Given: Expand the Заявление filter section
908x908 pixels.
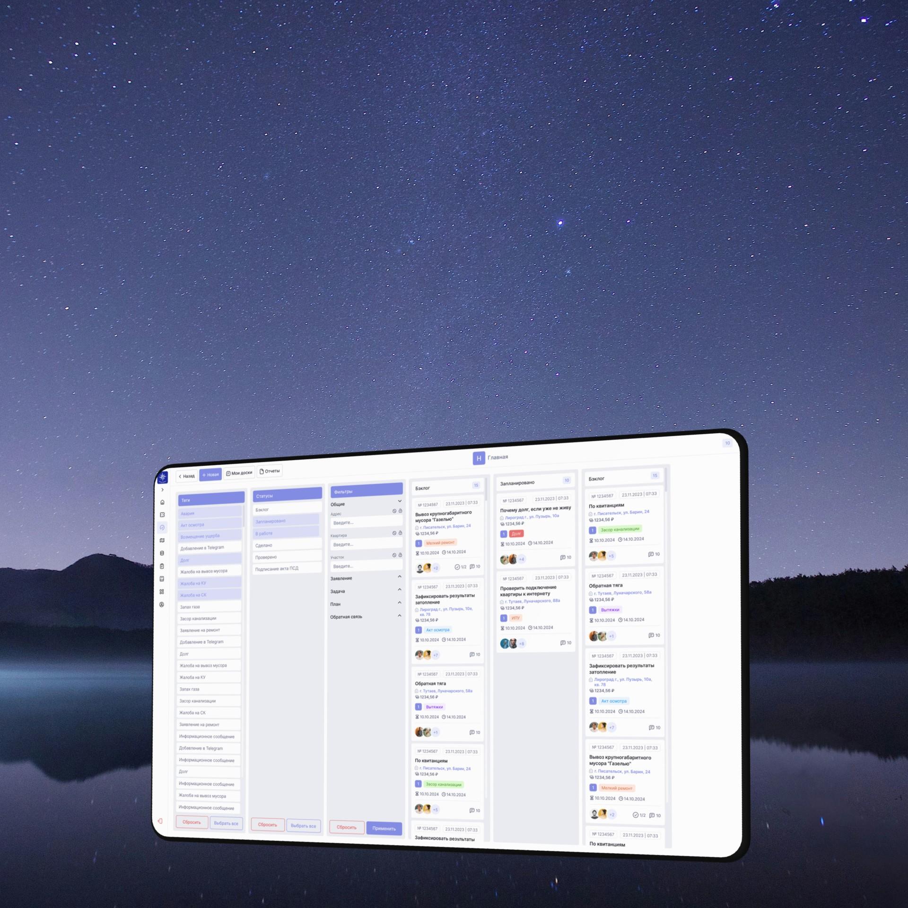Looking at the screenshot, I should [400, 576].
